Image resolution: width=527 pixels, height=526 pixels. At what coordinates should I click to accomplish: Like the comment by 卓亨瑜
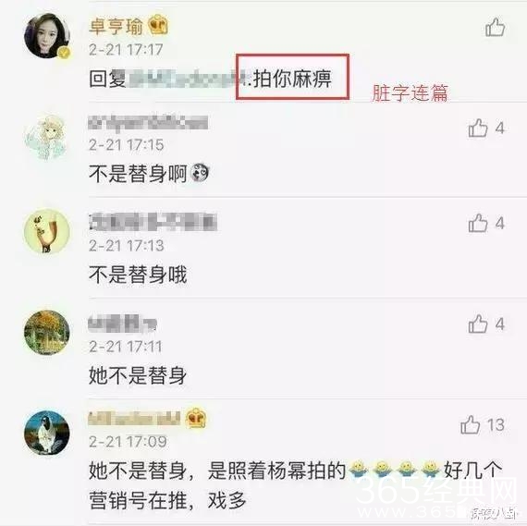tap(495, 28)
